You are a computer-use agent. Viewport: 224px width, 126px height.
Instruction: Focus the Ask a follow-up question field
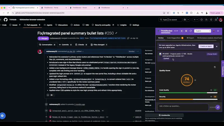pyautogui.click(x=183, y=107)
